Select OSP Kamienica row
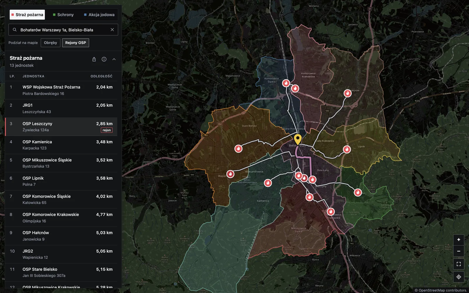 (x=61, y=145)
